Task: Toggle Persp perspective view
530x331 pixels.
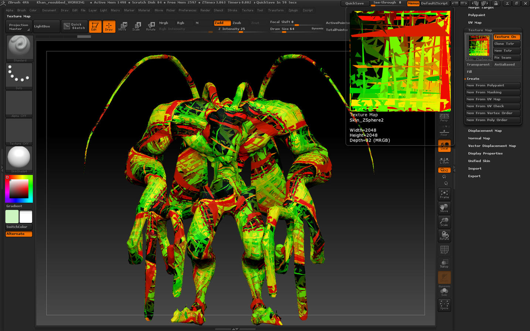Action: pyautogui.click(x=444, y=117)
